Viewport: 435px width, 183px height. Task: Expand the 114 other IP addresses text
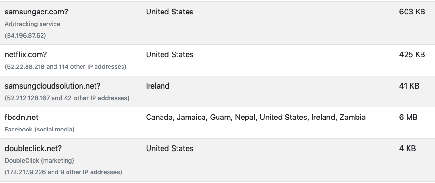pyautogui.click(x=93, y=67)
